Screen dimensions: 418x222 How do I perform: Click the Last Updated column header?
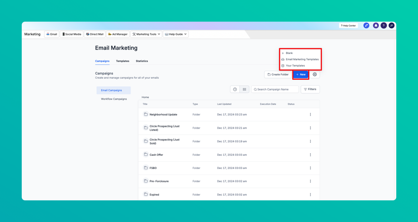coord(224,104)
